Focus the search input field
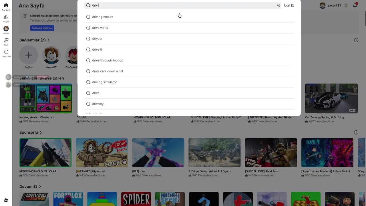Screen dimensions: 366x206 click(183, 5)
